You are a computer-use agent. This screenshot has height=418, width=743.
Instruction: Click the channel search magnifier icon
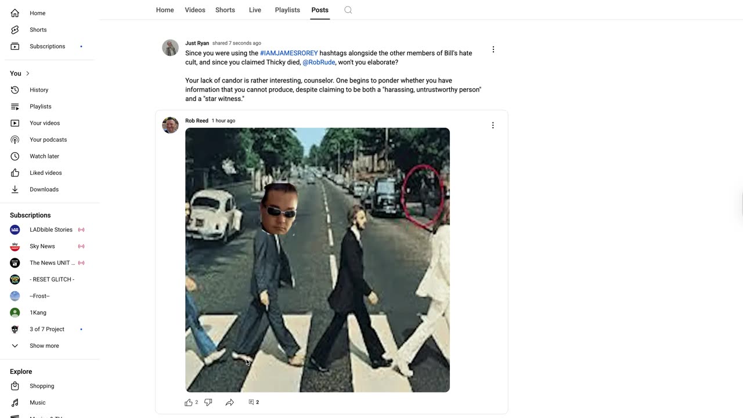point(348,10)
